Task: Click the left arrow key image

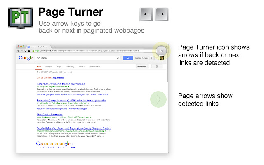Action: [146, 14]
